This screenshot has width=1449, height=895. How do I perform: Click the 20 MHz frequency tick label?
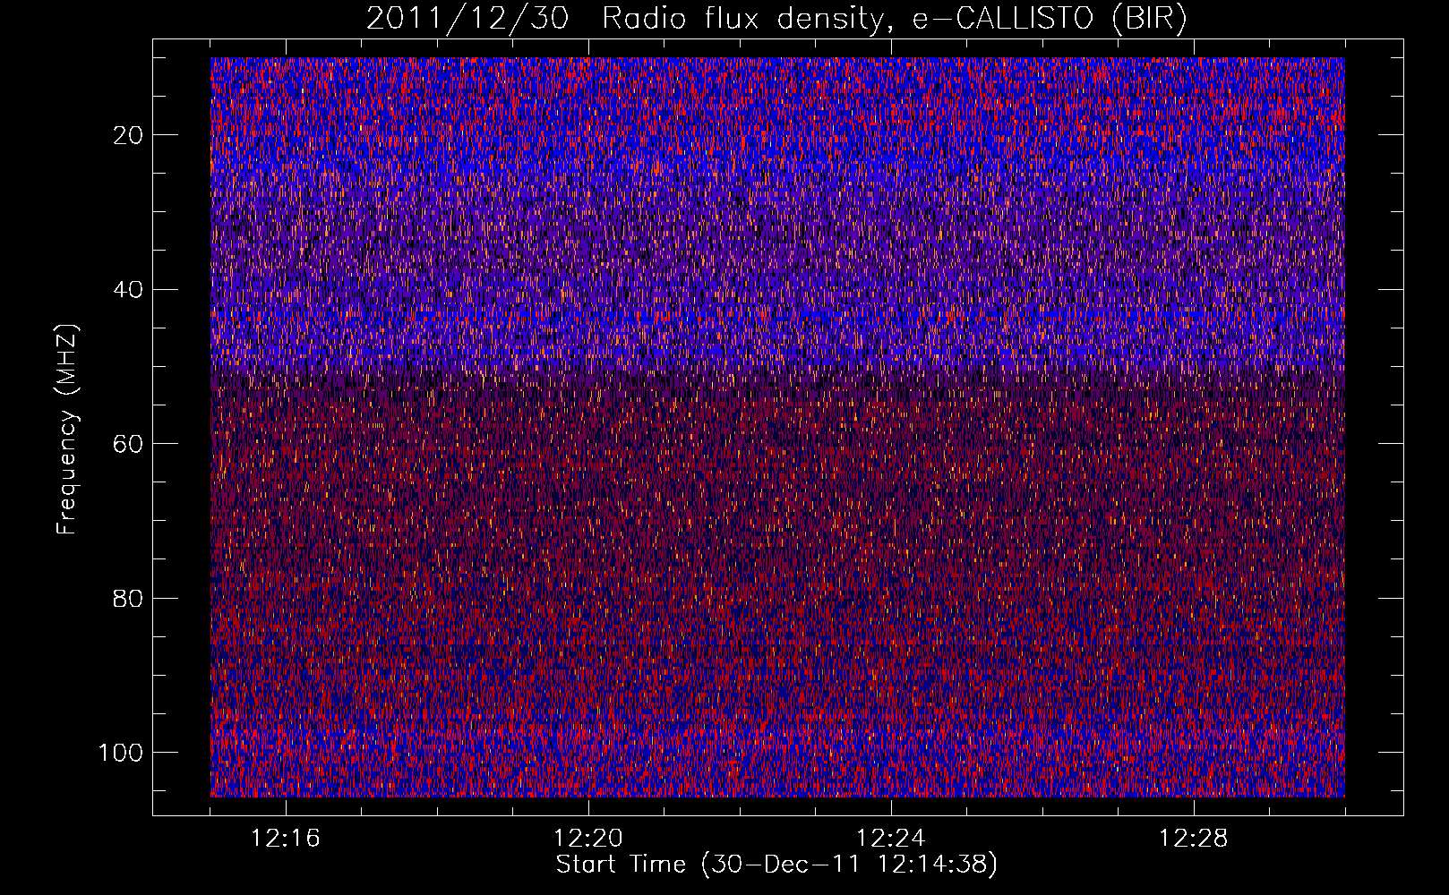point(129,135)
